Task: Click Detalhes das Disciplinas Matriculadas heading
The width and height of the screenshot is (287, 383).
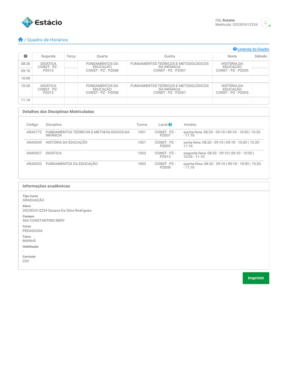Action: (58, 111)
